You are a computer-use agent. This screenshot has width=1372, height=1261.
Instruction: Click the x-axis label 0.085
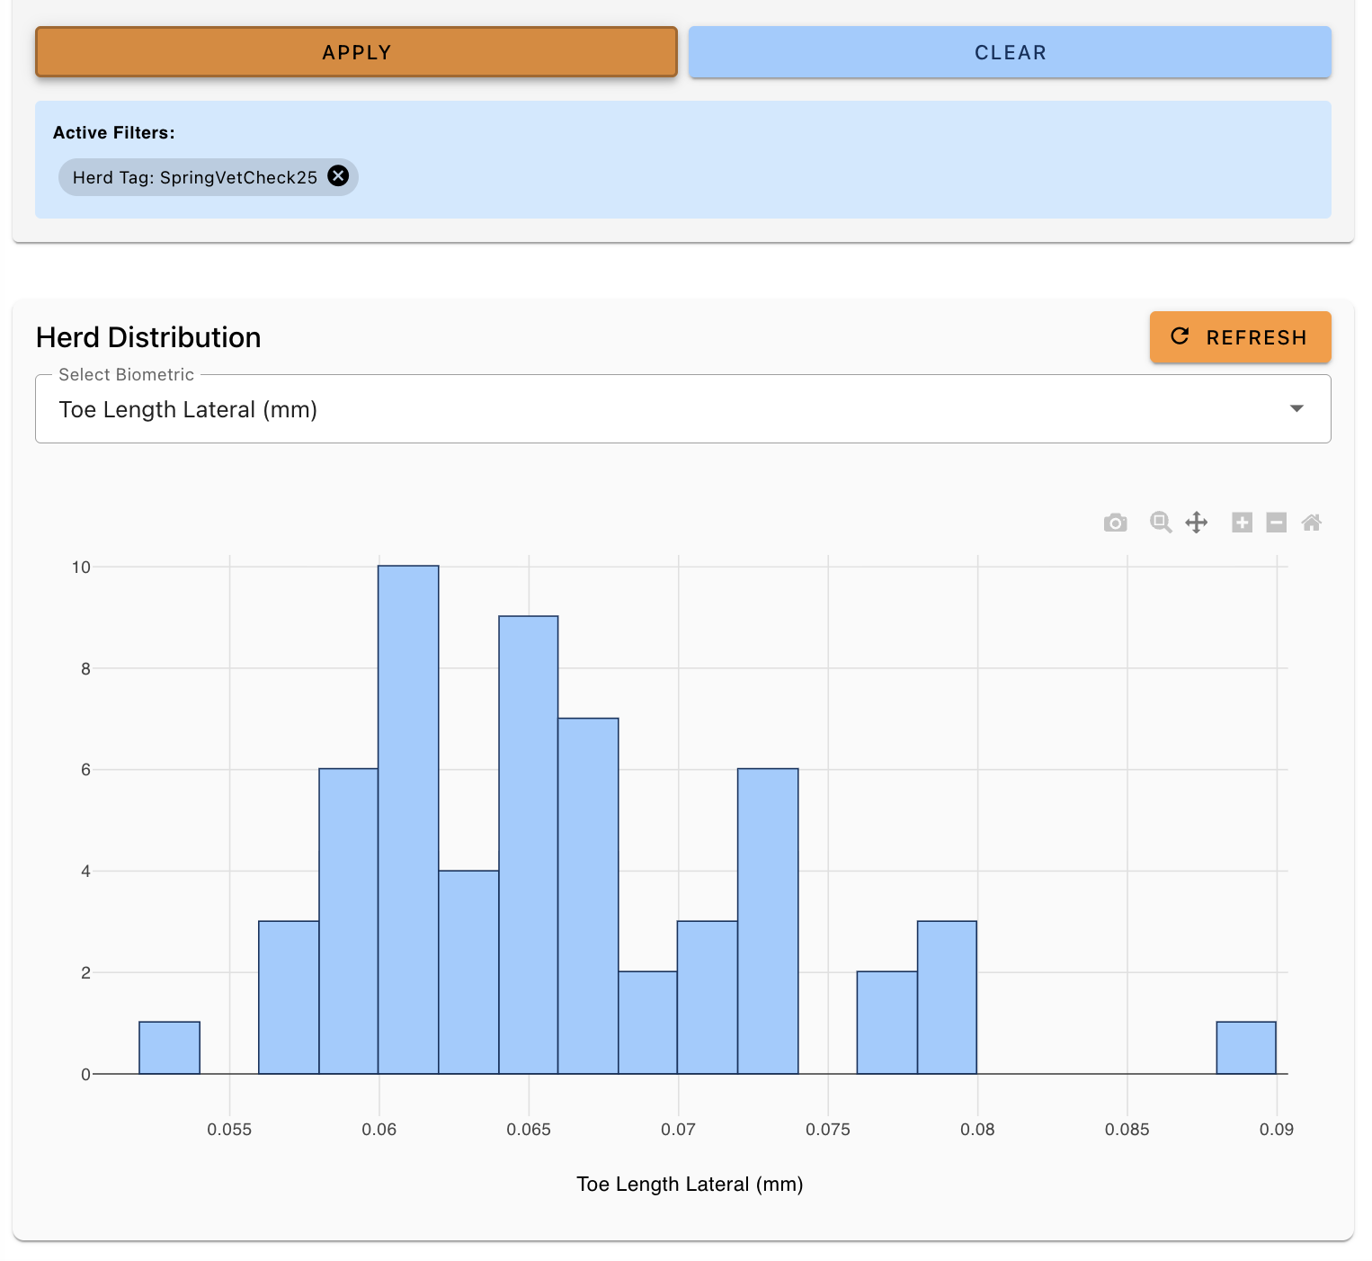pos(1127,1130)
